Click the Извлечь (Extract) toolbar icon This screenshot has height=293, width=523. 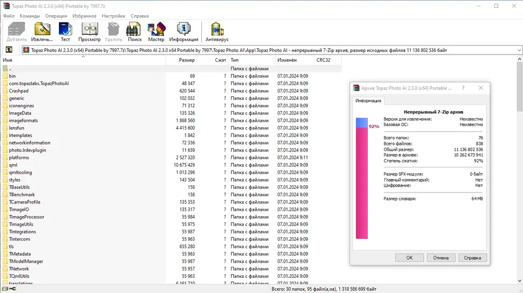[42, 32]
